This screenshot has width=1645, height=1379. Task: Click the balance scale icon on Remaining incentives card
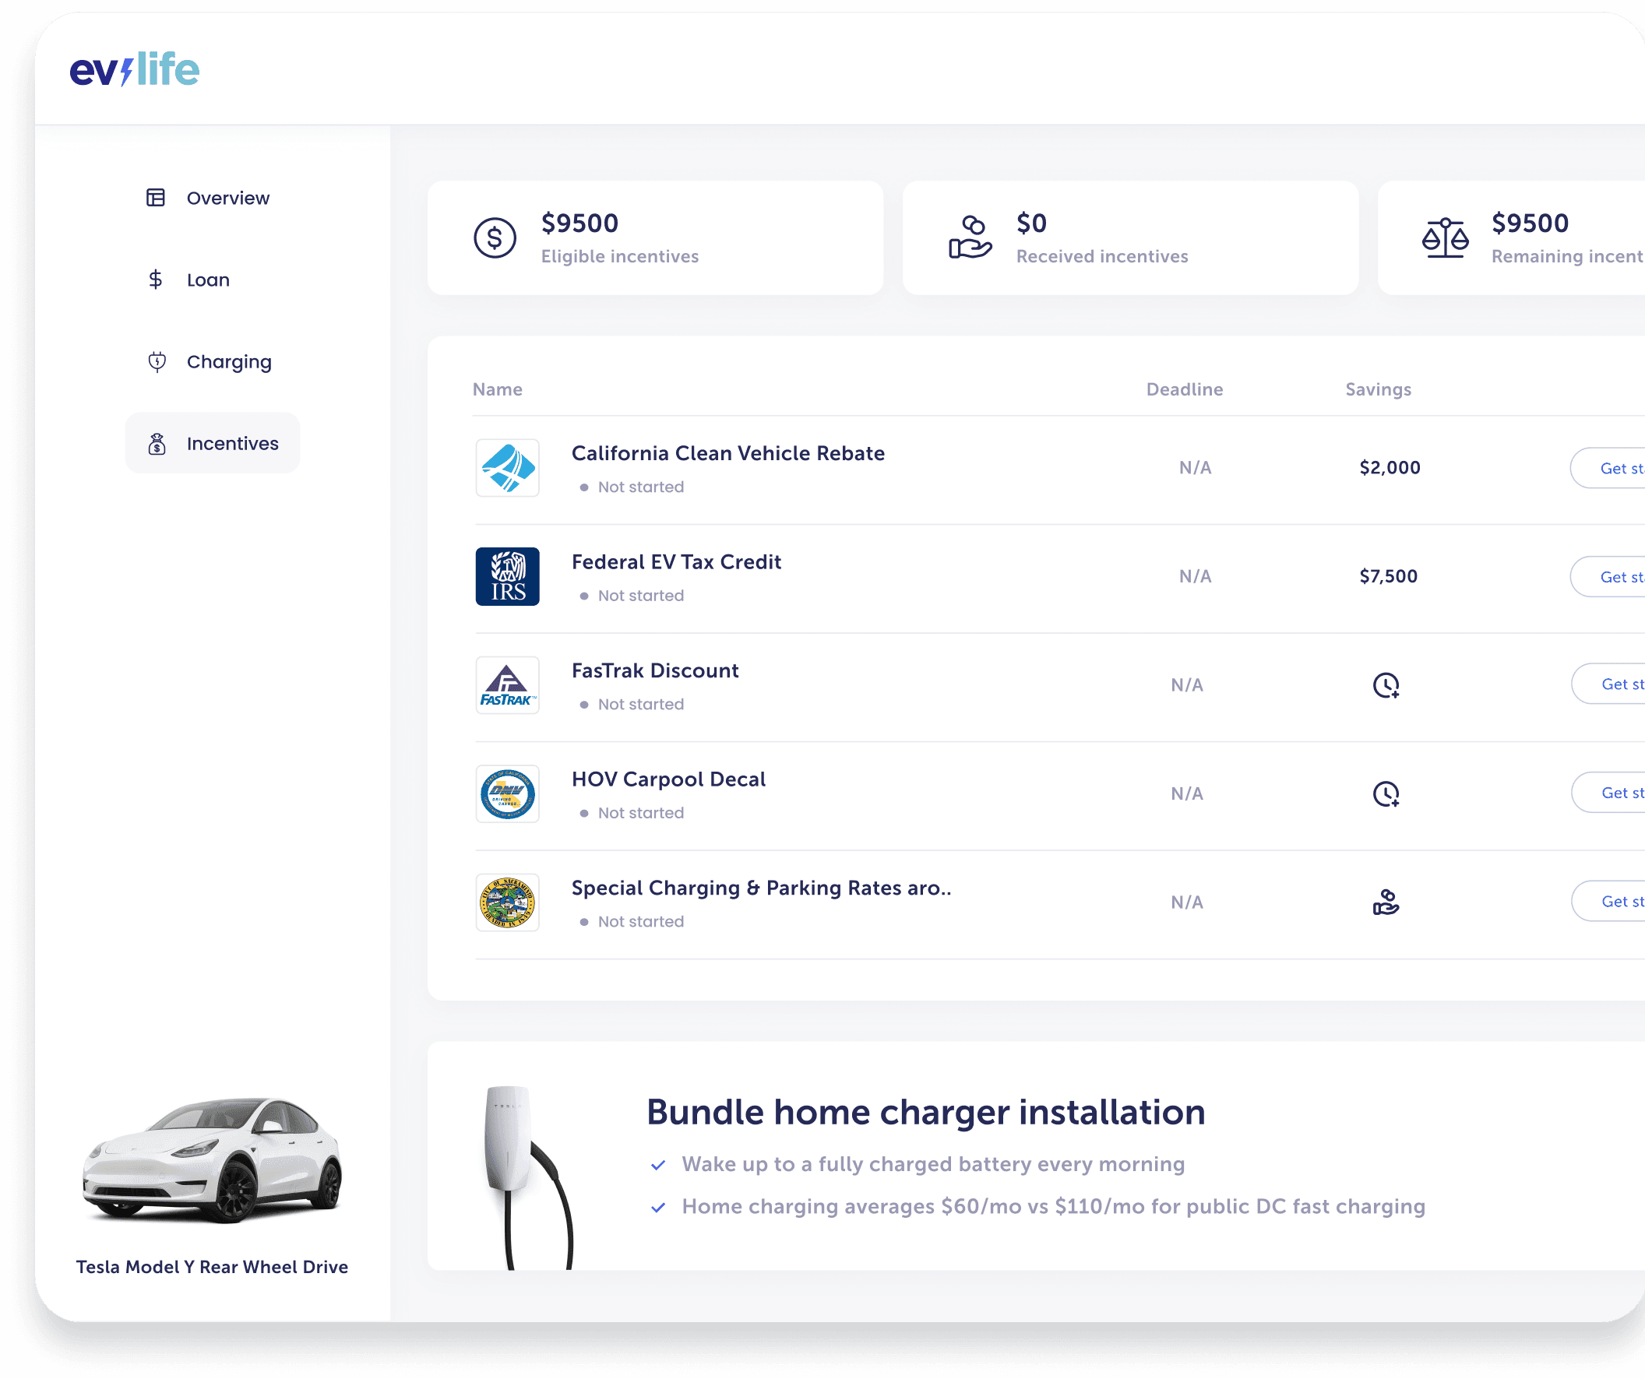1446,237
